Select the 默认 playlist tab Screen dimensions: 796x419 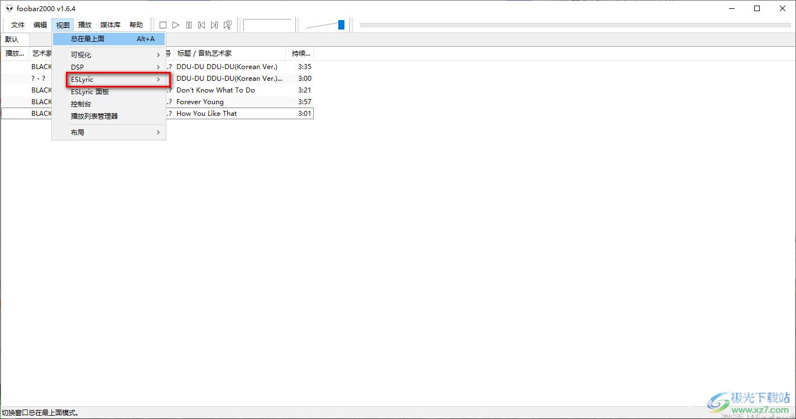15,40
